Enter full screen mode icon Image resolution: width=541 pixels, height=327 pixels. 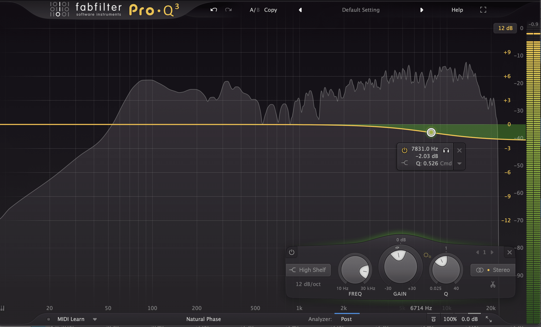point(483,10)
